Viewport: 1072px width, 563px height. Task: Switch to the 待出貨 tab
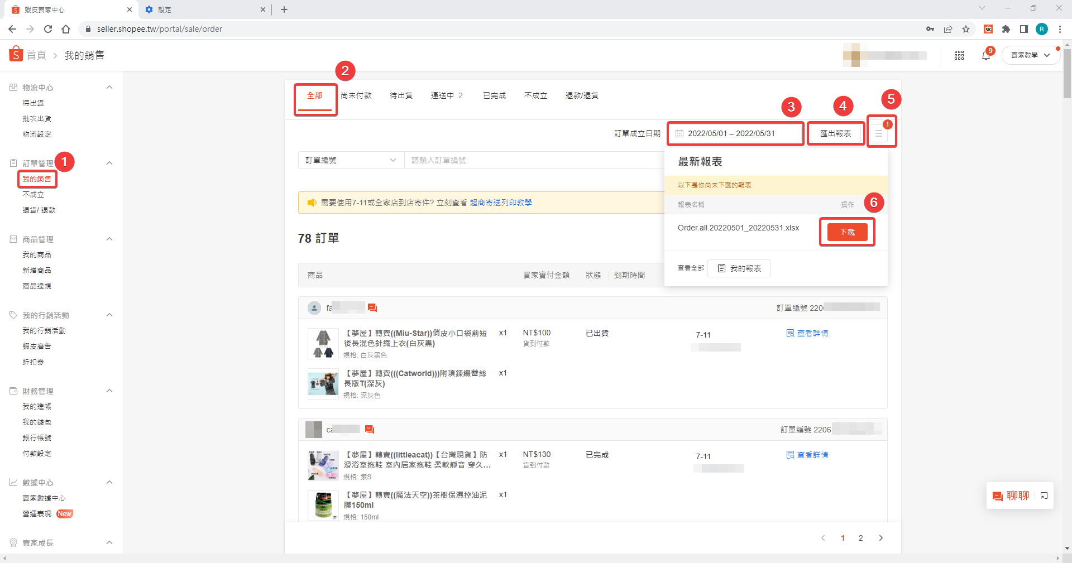point(401,95)
